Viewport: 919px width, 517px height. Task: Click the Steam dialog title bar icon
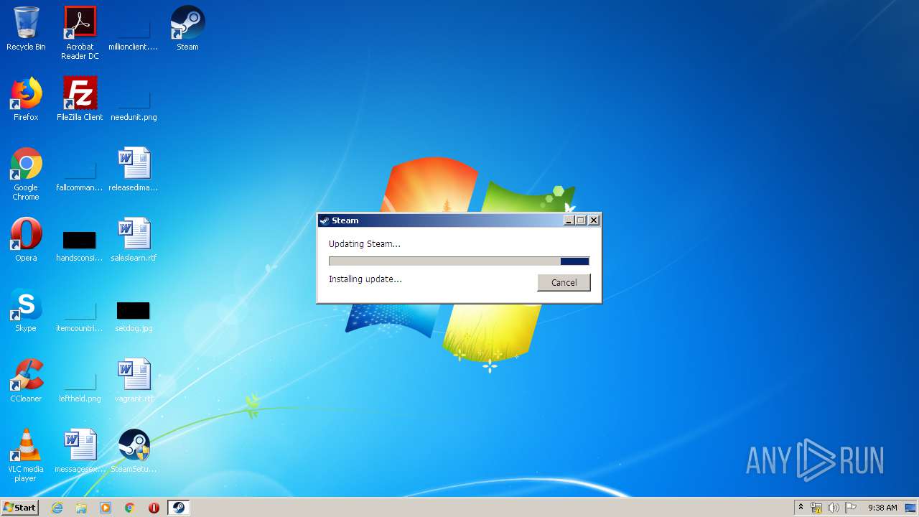[x=325, y=220]
